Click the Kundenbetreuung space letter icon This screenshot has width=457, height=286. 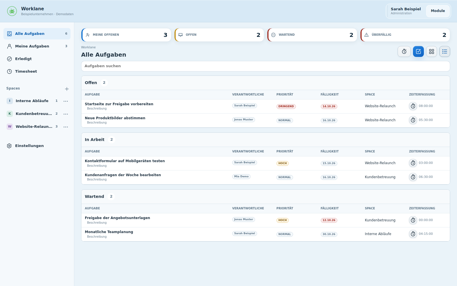(x=10, y=114)
